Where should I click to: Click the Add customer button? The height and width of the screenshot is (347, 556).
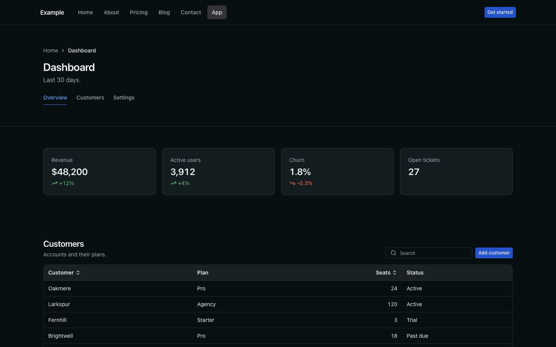(x=494, y=253)
